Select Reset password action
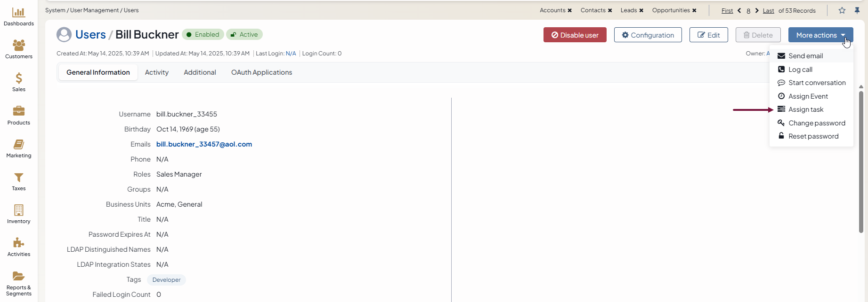This screenshot has width=868, height=302. [x=811, y=136]
